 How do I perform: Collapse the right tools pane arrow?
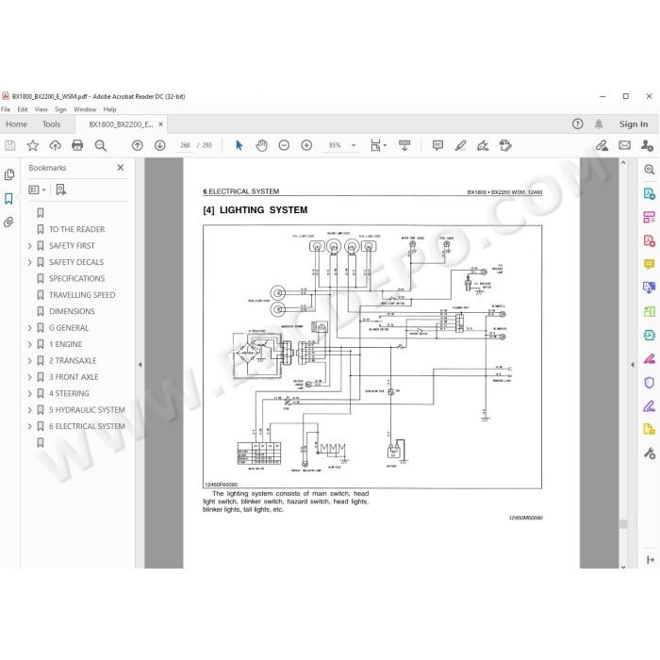[x=633, y=365]
